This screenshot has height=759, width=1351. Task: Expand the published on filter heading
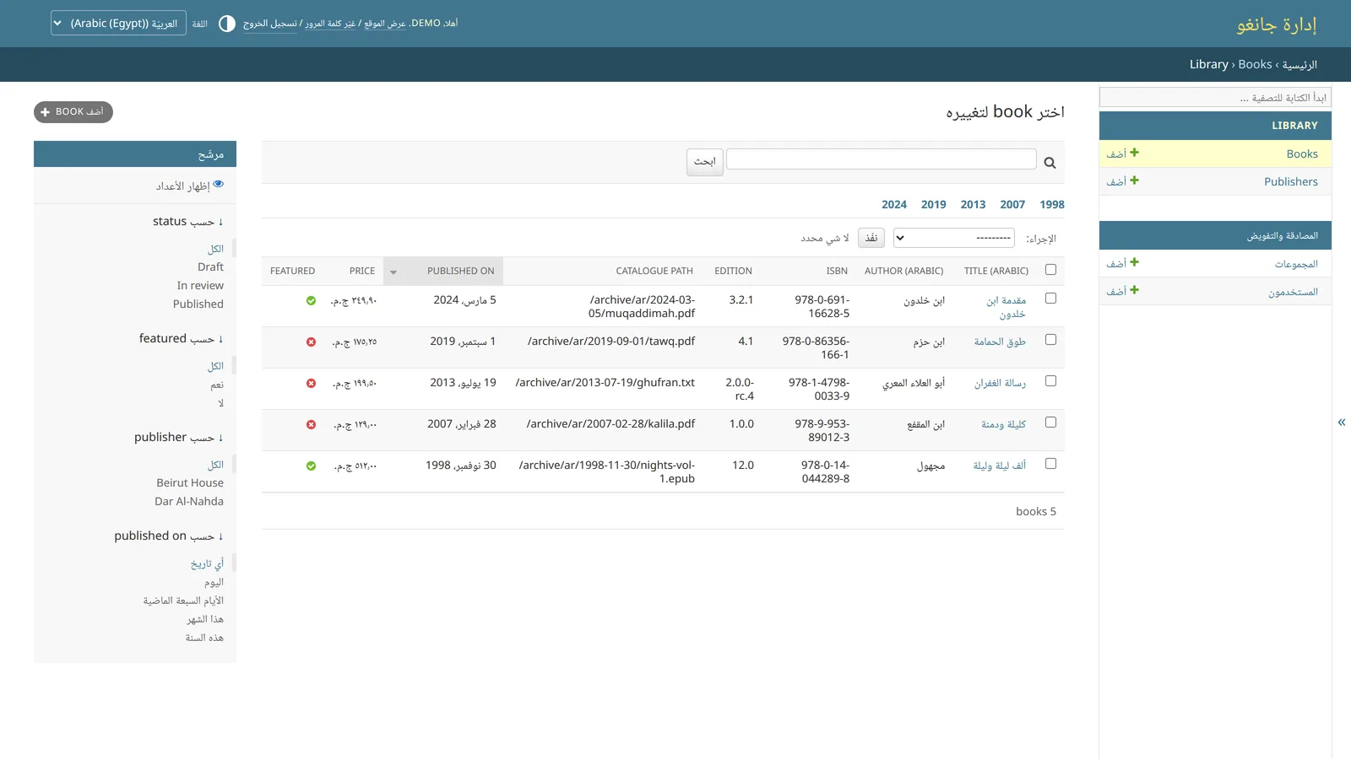pos(169,536)
